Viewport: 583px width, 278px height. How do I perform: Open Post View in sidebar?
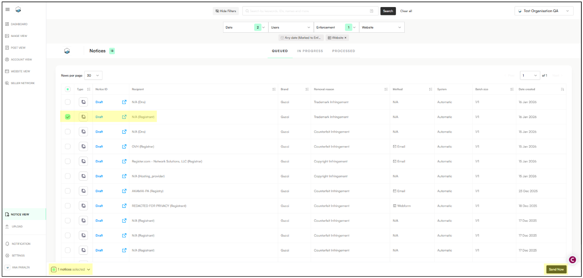pyautogui.click(x=15, y=48)
